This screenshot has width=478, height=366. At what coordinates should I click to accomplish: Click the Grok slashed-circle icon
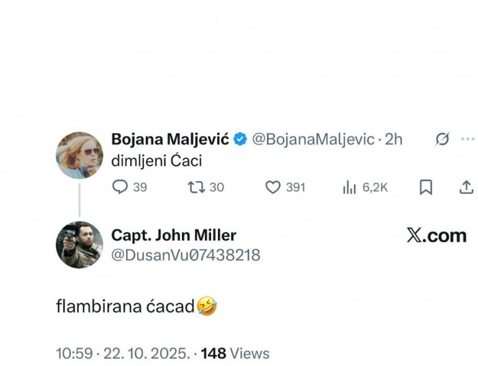[x=442, y=140]
